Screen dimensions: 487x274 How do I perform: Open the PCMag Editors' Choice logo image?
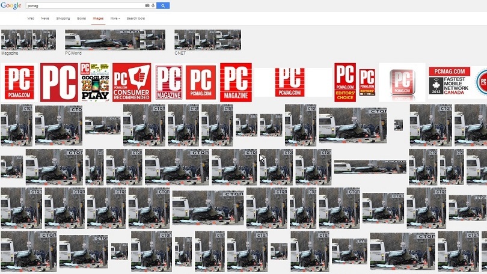(345, 82)
